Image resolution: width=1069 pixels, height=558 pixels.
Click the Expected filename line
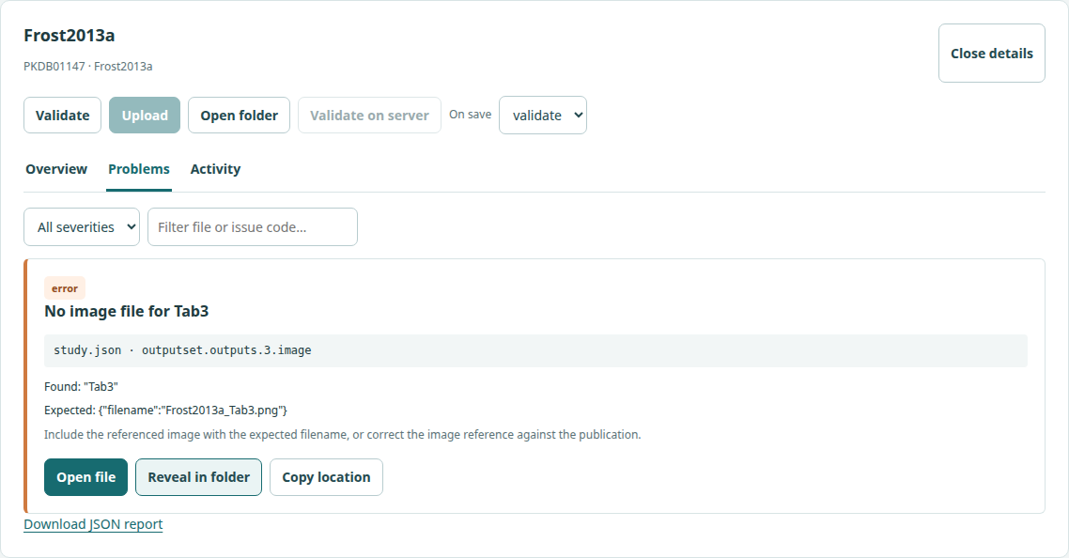(165, 410)
